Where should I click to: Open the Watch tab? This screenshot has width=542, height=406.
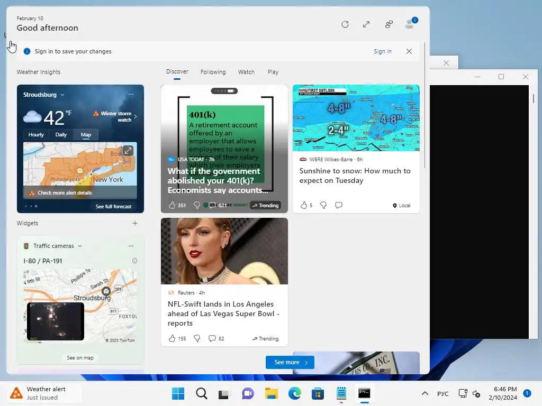(246, 72)
